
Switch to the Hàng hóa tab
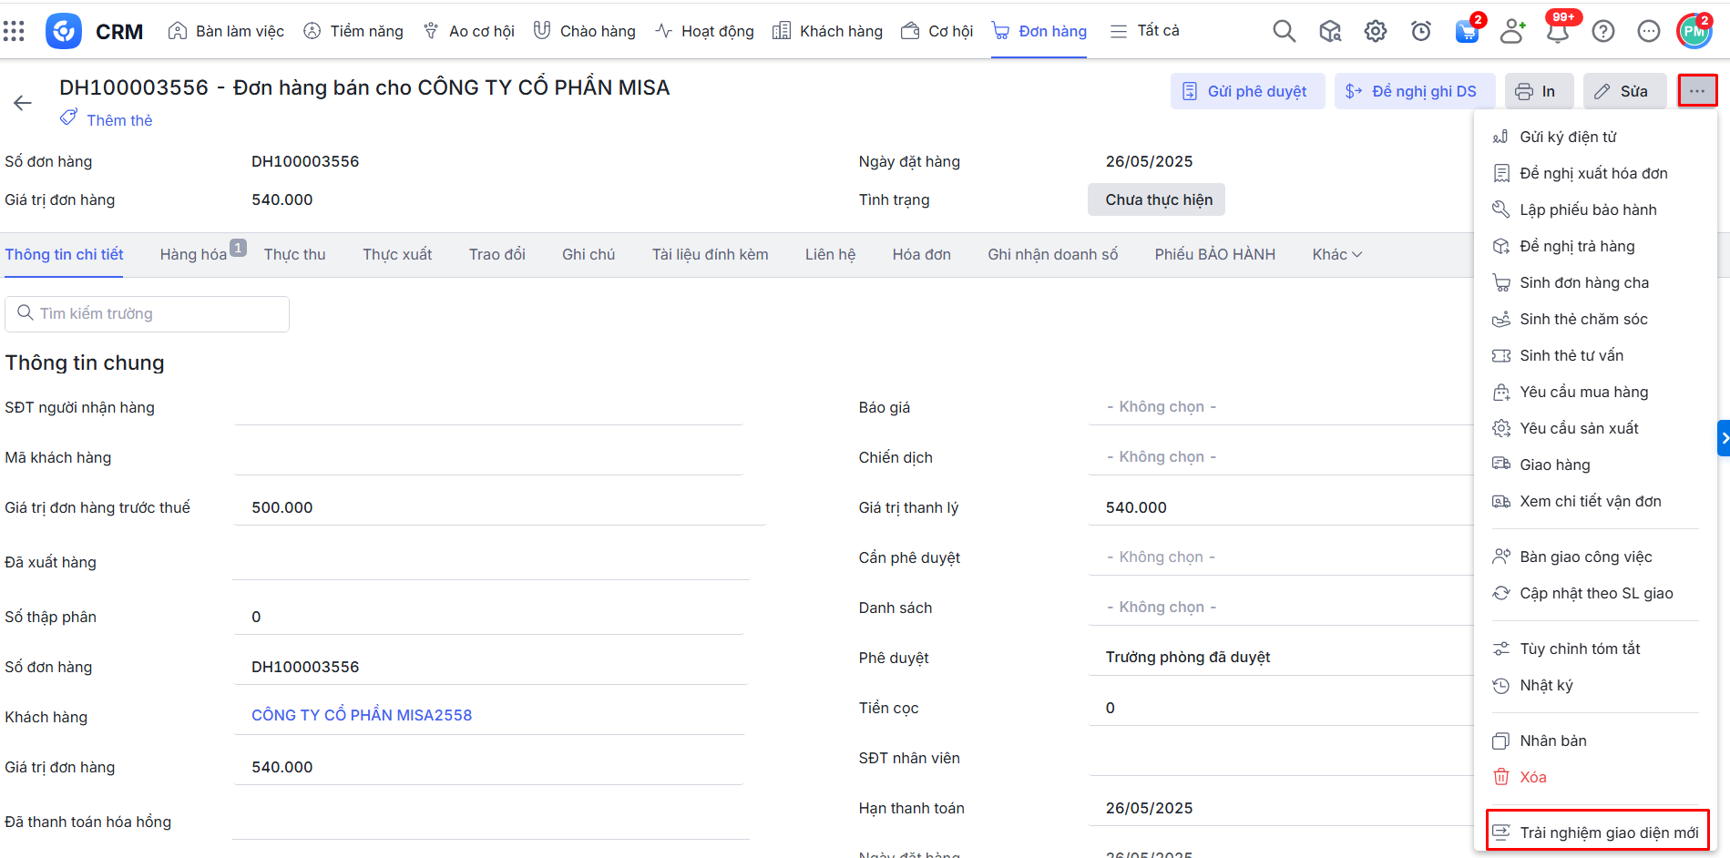click(193, 255)
